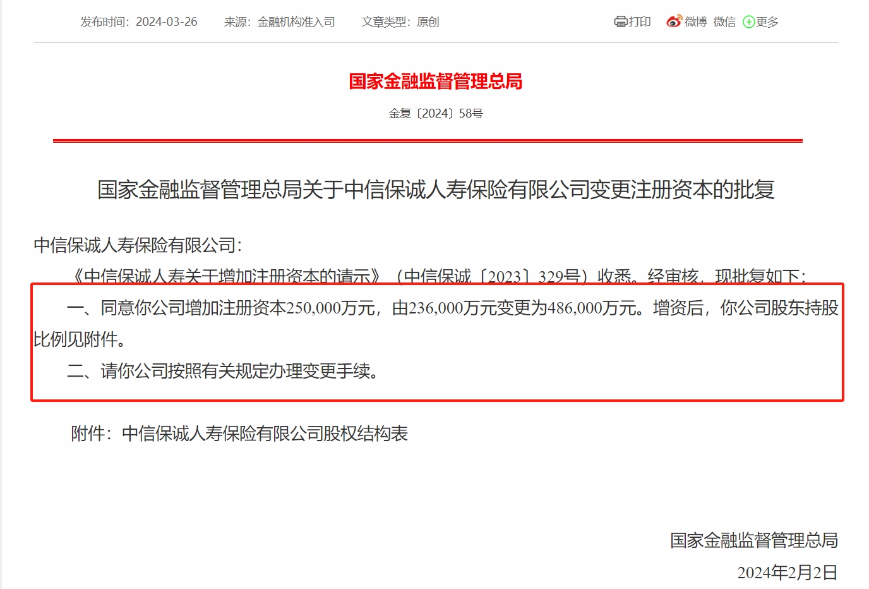Click the 文章类型 原创 label

[400, 22]
